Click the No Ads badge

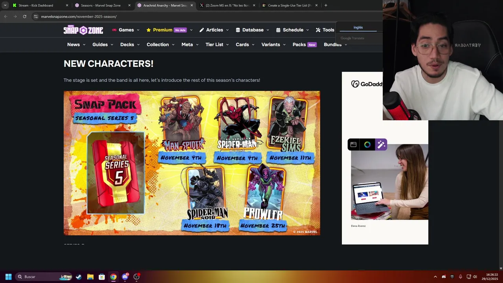(180, 30)
